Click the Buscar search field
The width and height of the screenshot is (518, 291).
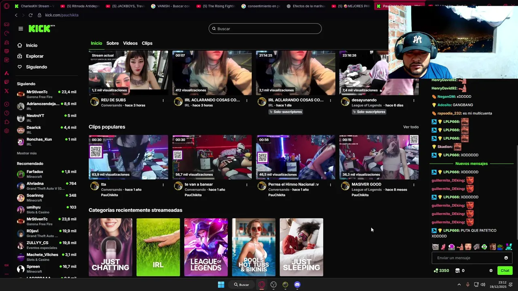265,29
